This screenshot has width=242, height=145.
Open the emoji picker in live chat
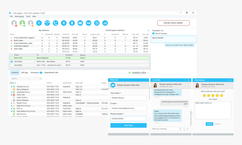184,129
